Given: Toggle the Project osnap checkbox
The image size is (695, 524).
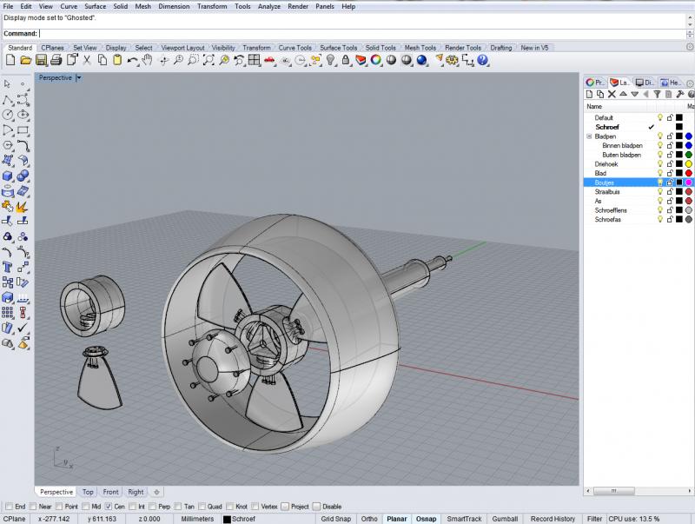Looking at the screenshot, I should 285,507.
